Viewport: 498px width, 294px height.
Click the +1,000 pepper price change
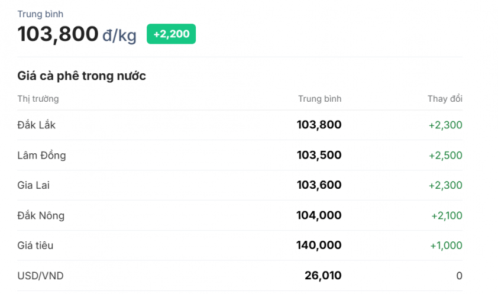(447, 245)
